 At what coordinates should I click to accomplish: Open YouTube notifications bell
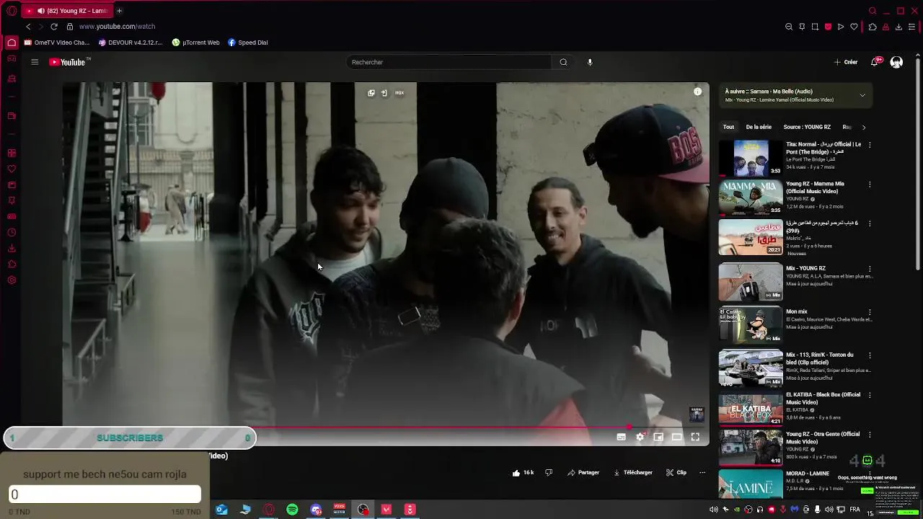tap(875, 62)
